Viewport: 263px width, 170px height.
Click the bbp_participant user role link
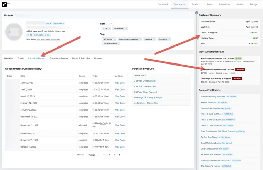tap(44, 39)
